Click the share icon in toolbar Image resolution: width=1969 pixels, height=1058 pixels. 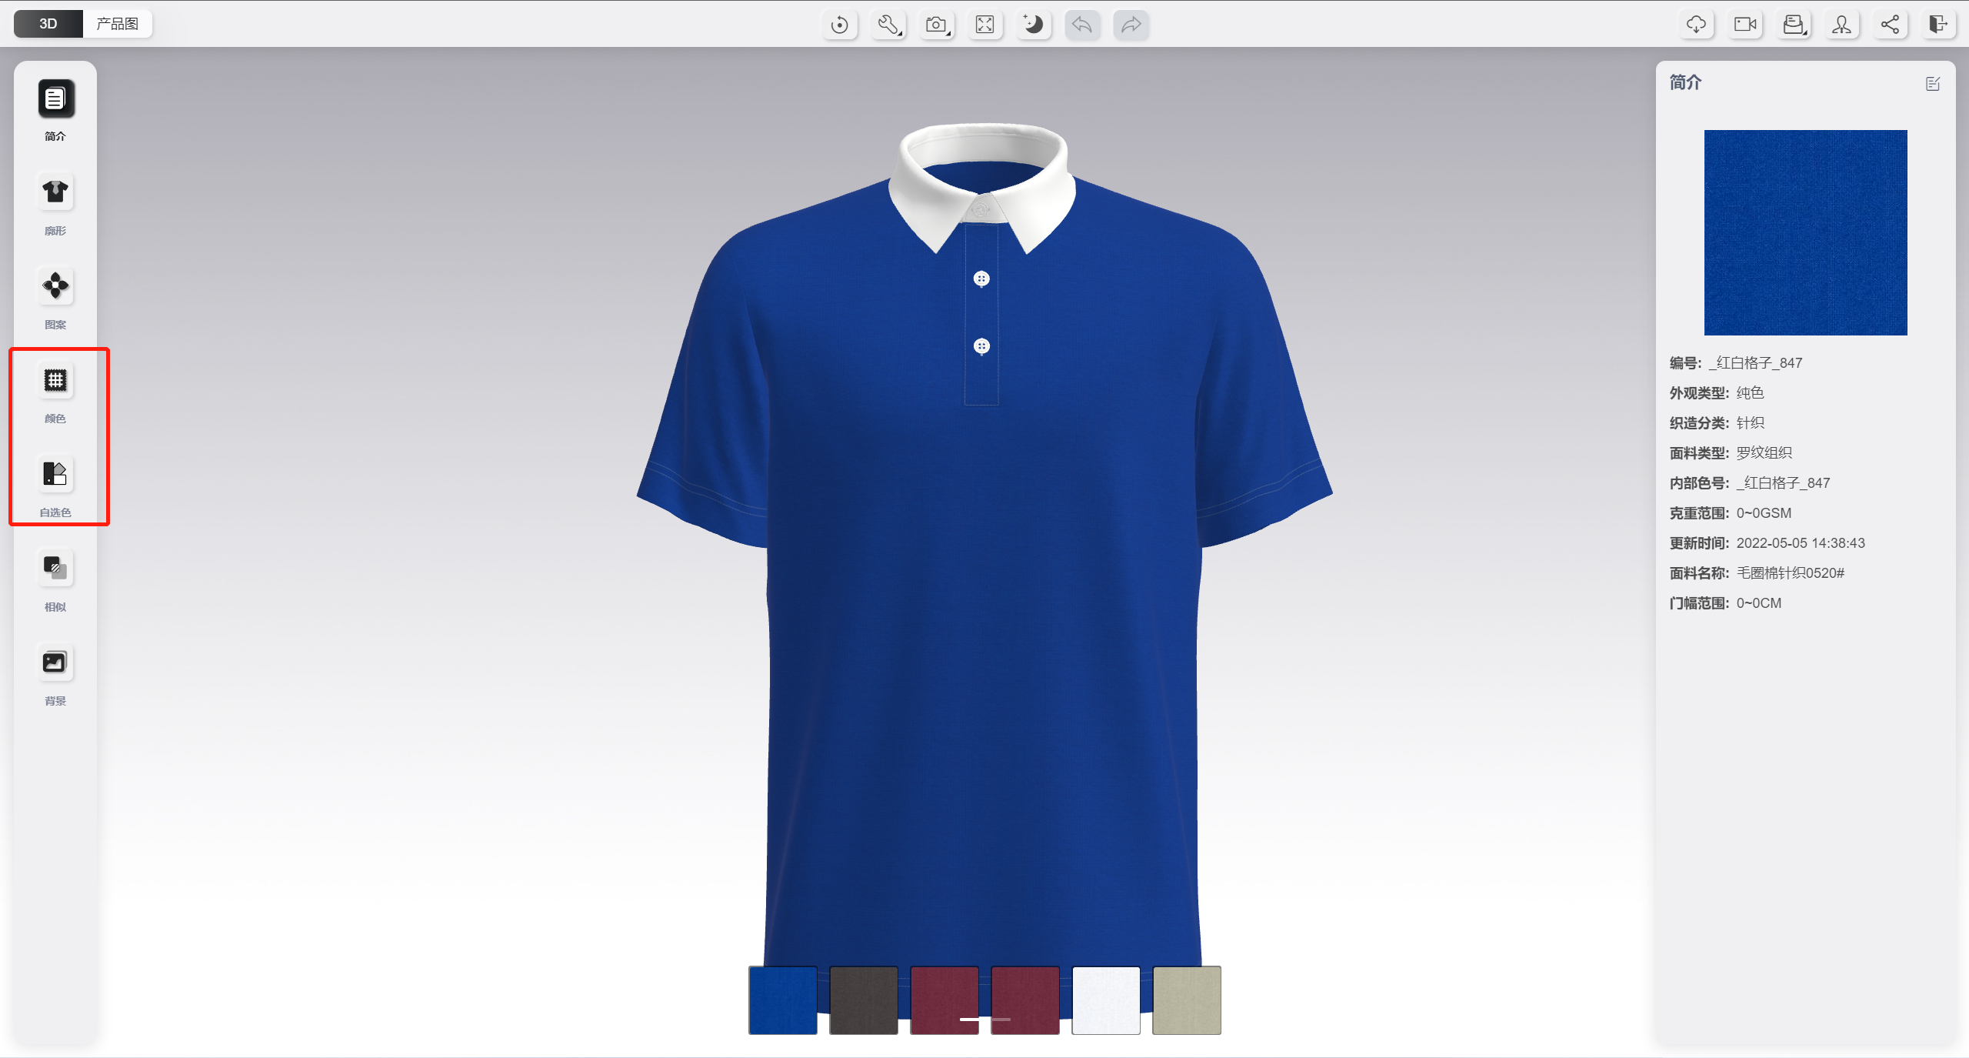pyautogui.click(x=1890, y=25)
